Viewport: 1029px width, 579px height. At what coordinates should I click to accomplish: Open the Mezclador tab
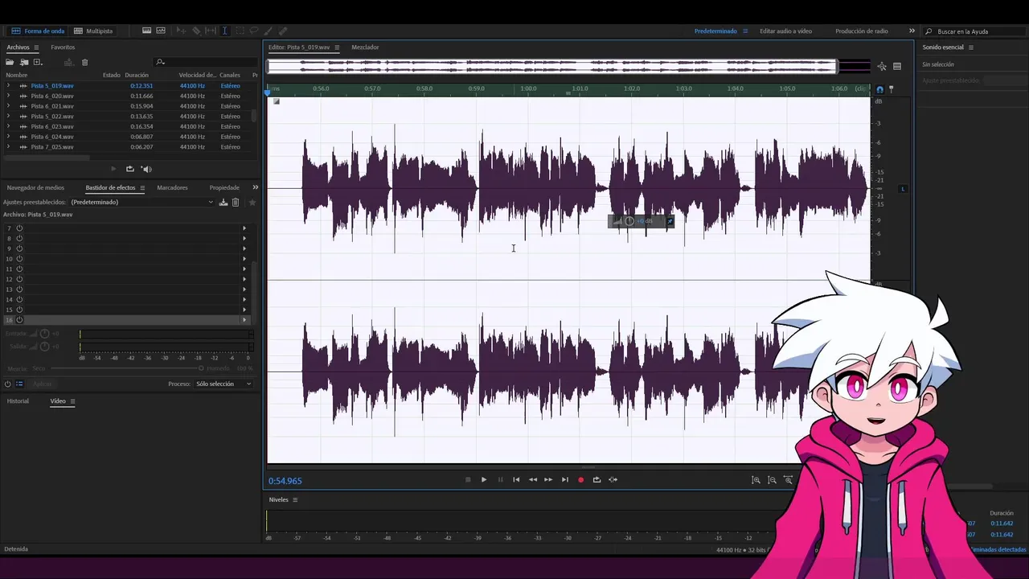[365, 47]
